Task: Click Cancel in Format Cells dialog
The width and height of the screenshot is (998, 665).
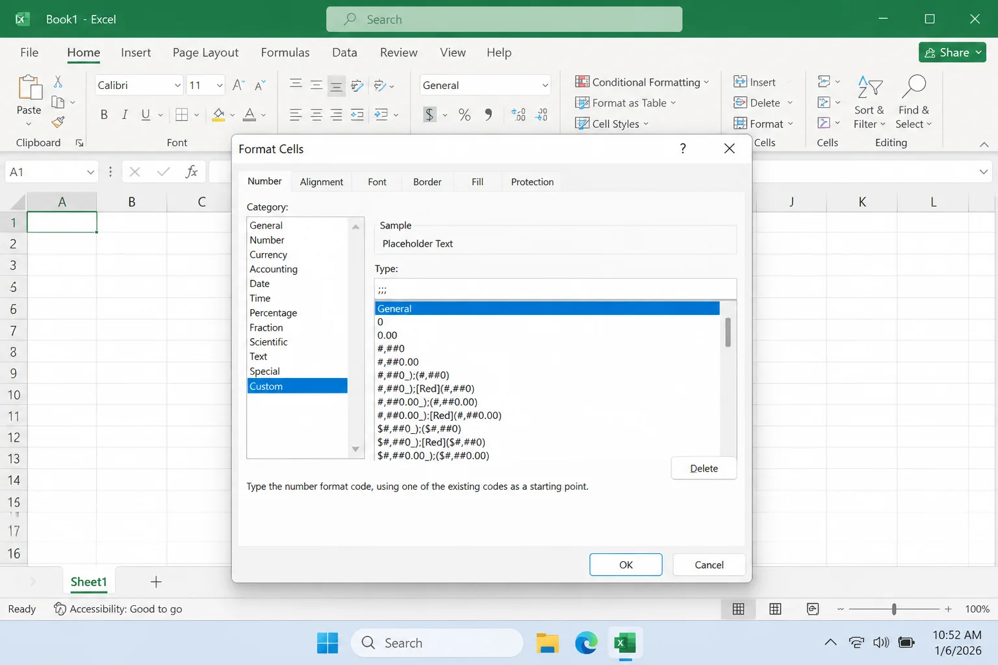Action: [x=709, y=565]
